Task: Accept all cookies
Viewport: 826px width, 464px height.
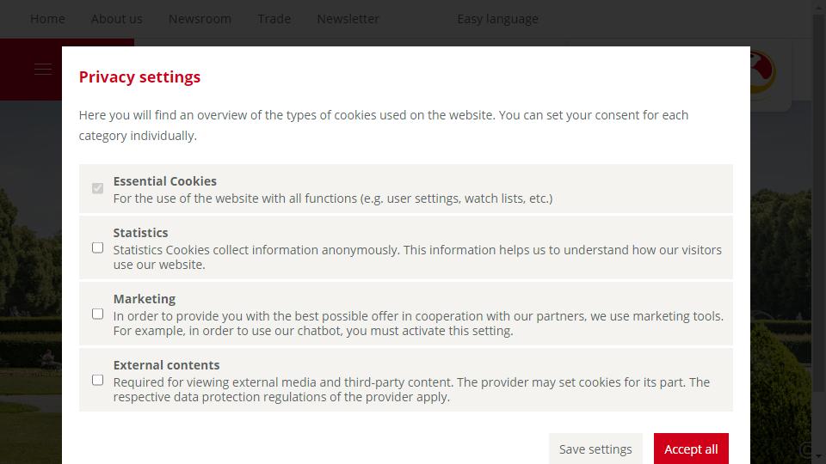Action: point(691,449)
